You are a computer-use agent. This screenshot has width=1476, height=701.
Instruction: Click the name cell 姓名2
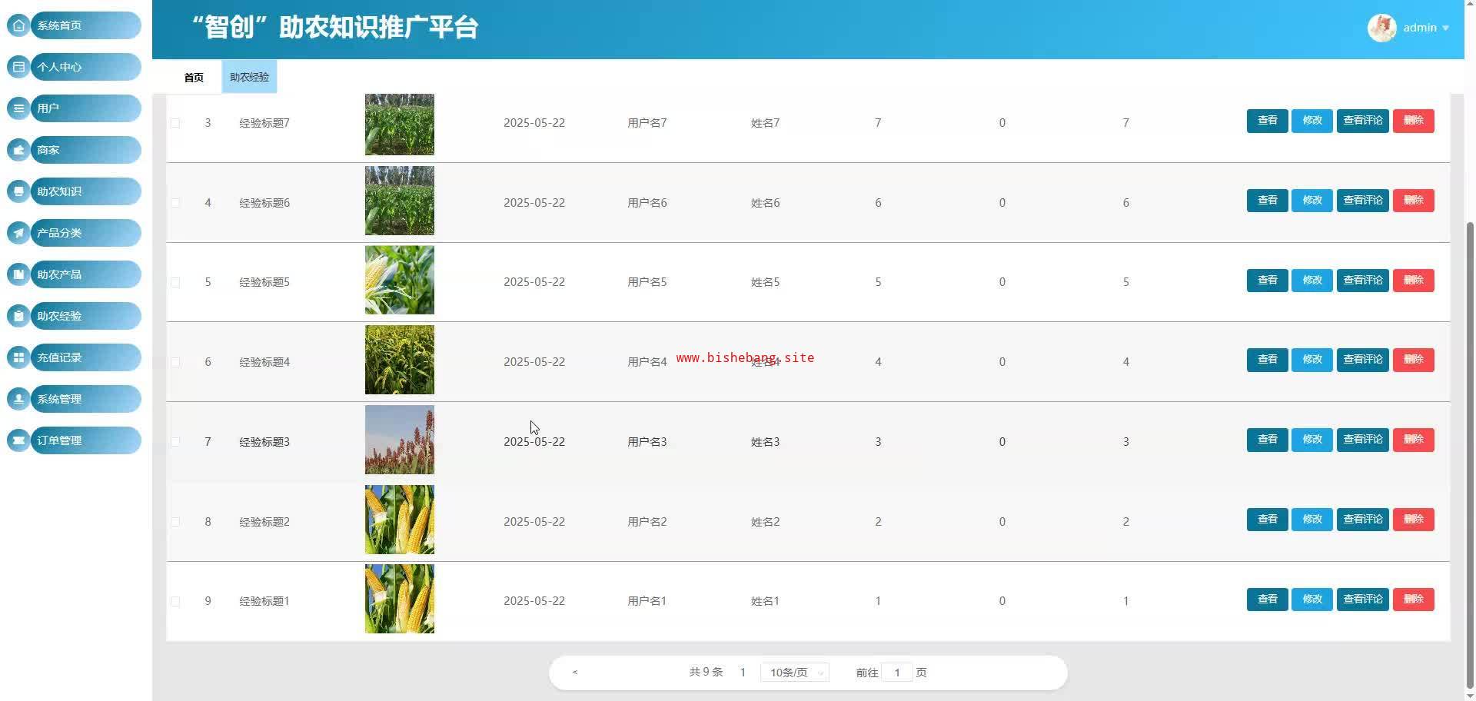(x=765, y=522)
